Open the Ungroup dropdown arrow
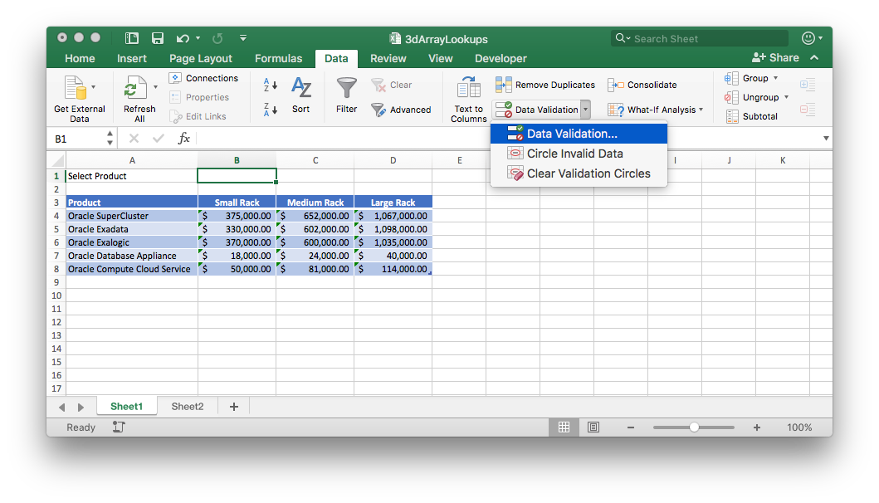 pyautogui.click(x=787, y=97)
